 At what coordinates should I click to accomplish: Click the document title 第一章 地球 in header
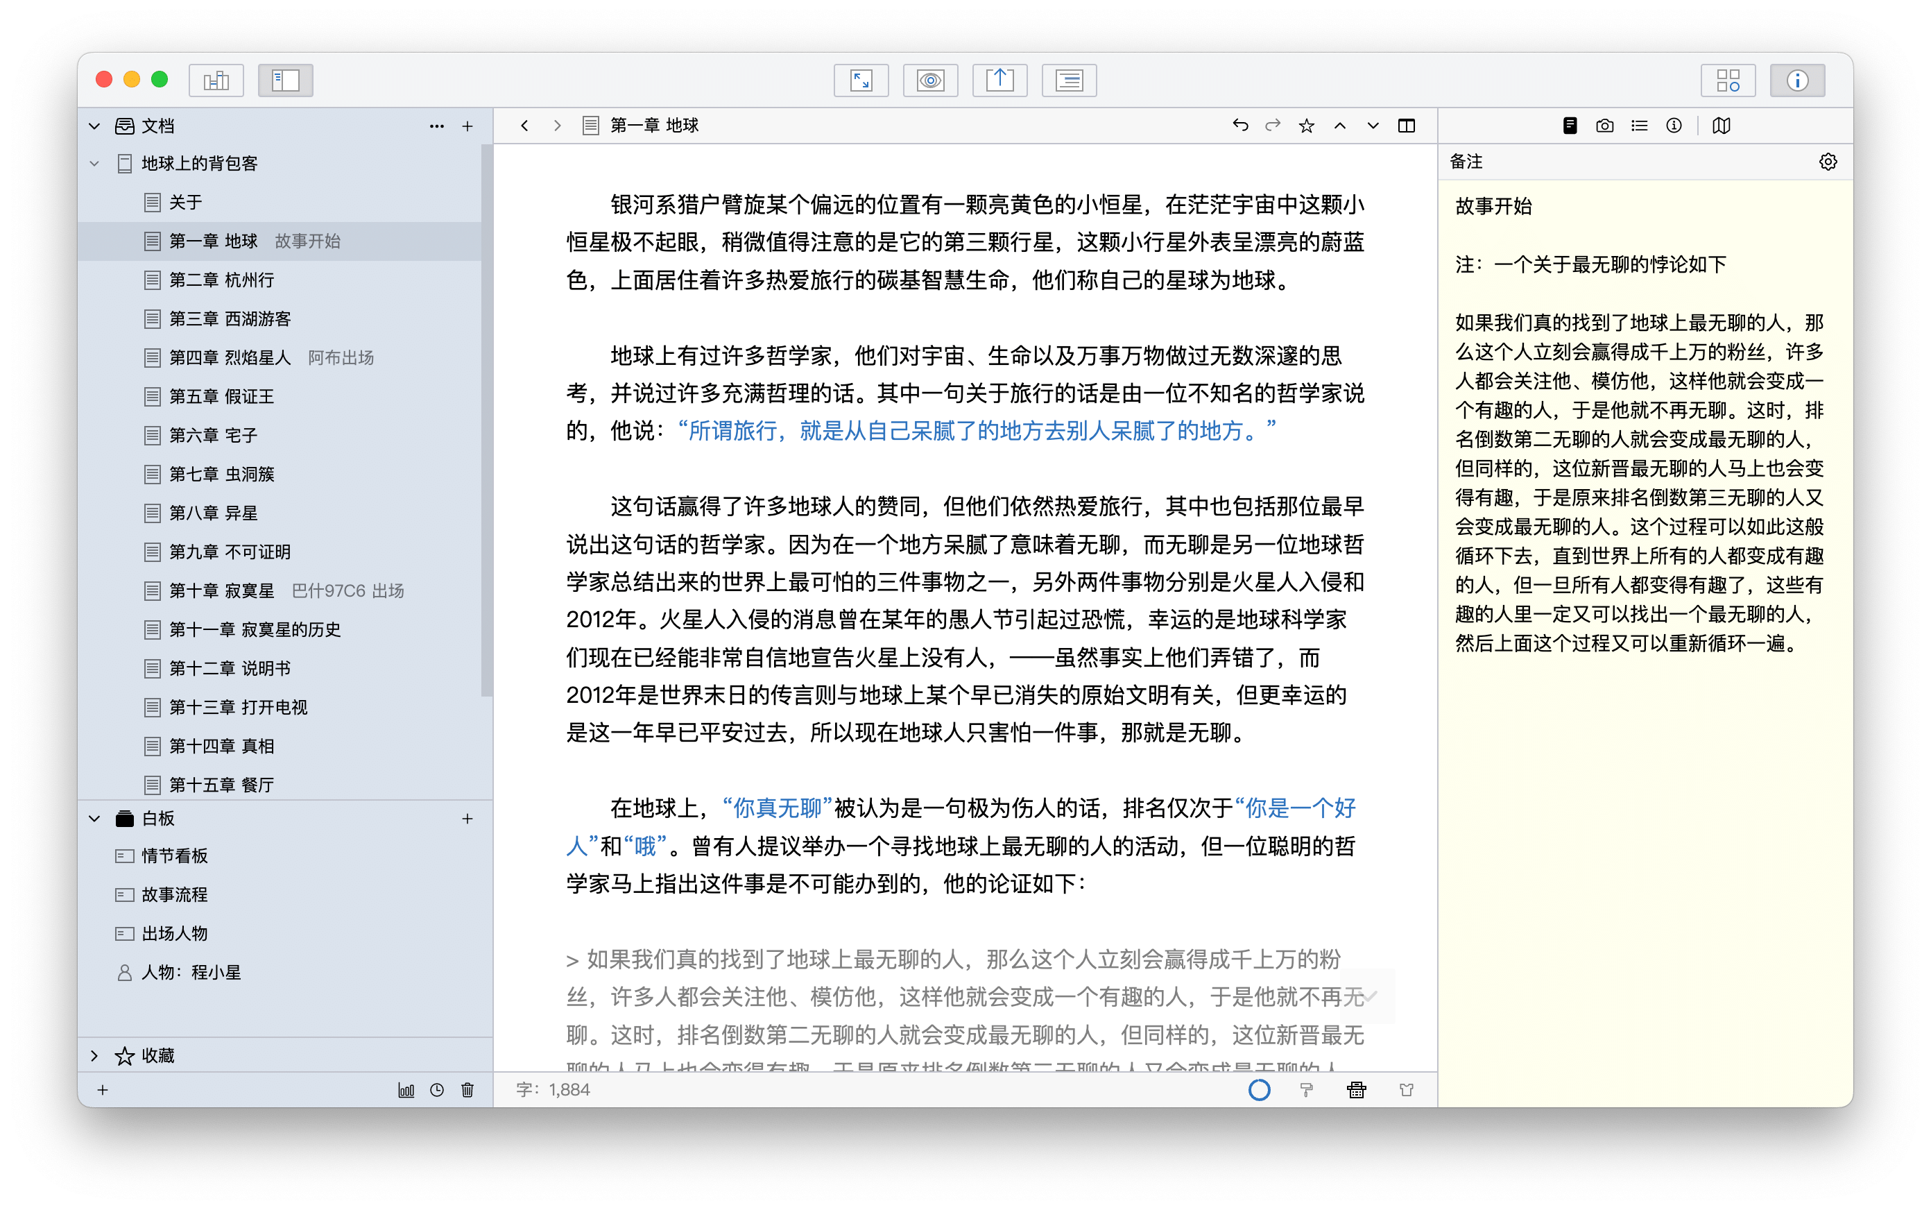653,126
